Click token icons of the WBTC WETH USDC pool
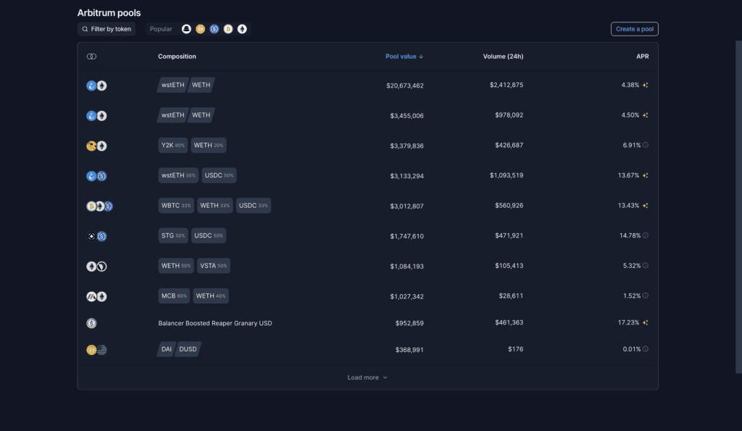 point(99,206)
